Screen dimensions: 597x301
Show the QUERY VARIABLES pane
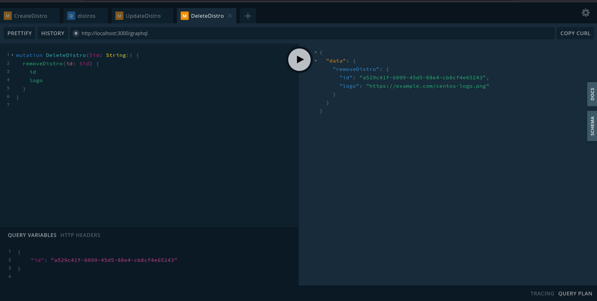click(32, 235)
